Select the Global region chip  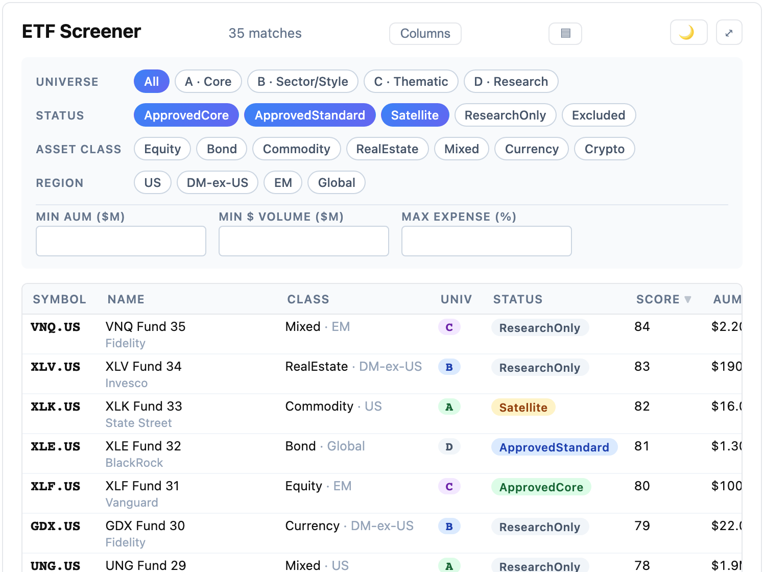point(337,182)
